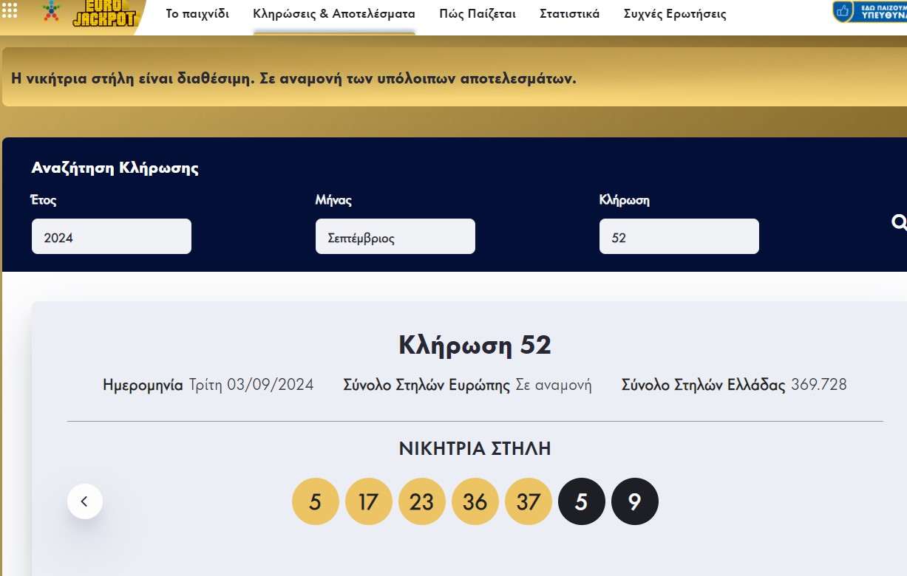Open the Μήνας month selector
Screen dimensions: 907x576
395,236
